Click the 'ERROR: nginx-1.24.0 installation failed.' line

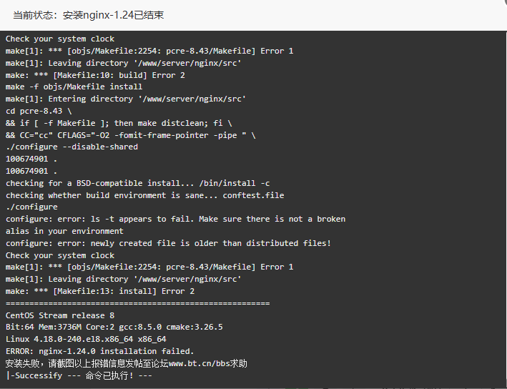[x=99, y=351]
